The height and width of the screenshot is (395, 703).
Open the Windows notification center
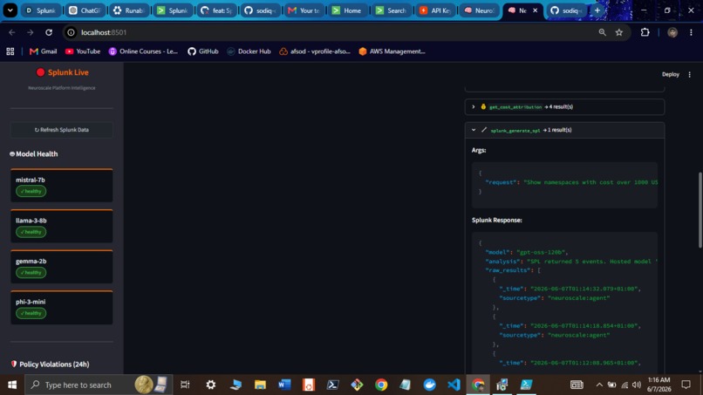(x=686, y=385)
